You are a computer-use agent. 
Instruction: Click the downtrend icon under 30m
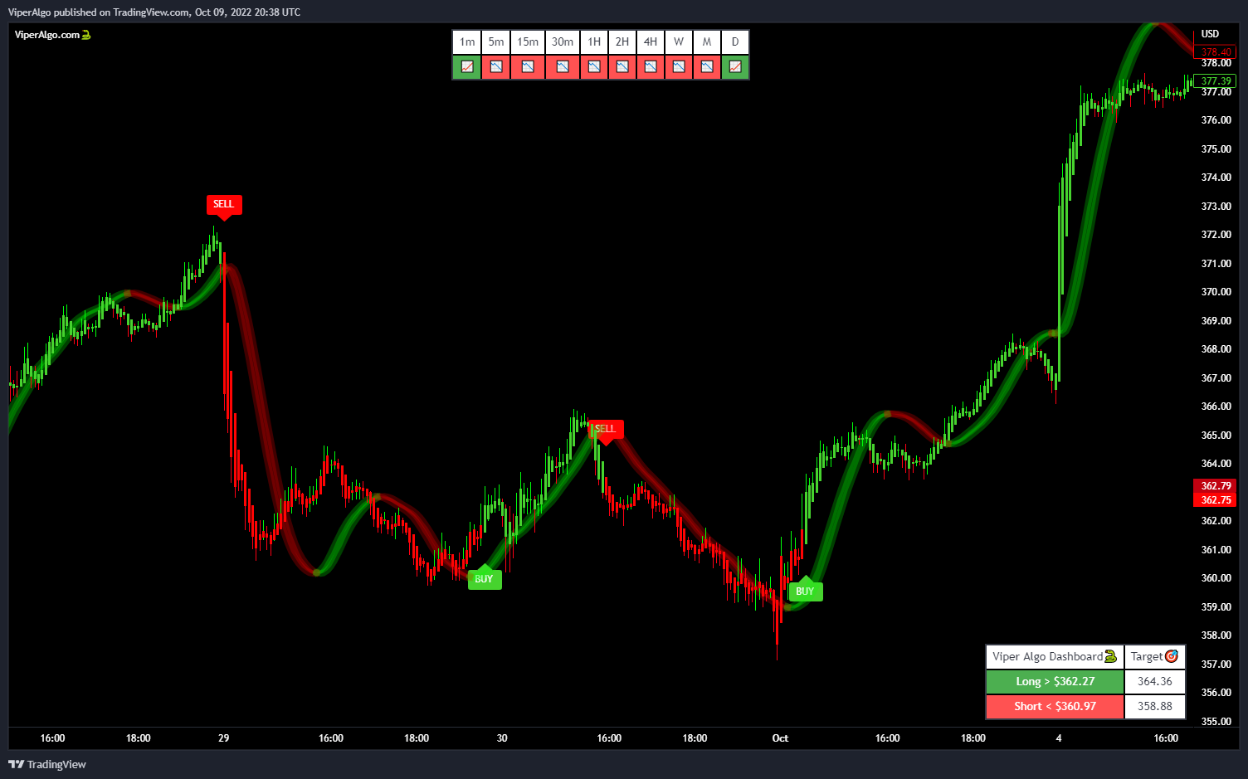coord(563,66)
